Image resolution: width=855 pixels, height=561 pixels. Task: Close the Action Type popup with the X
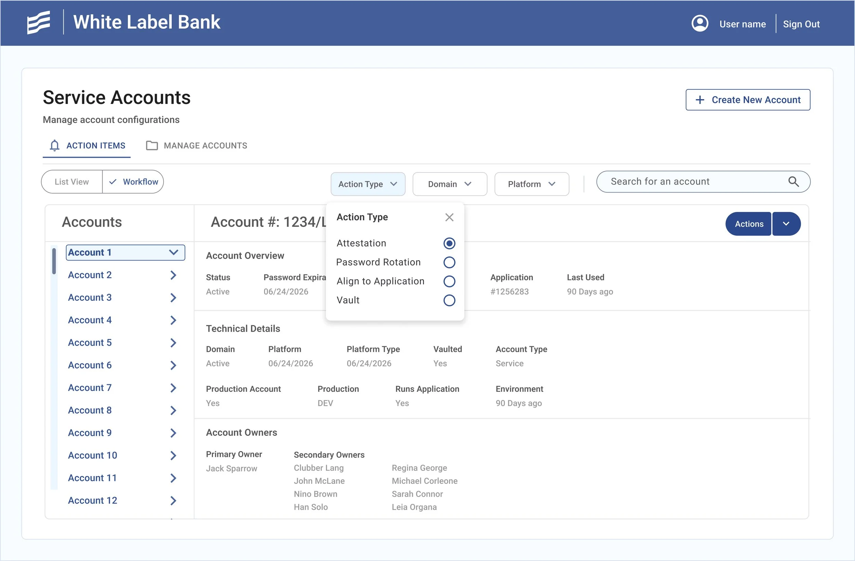coord(449,217)
